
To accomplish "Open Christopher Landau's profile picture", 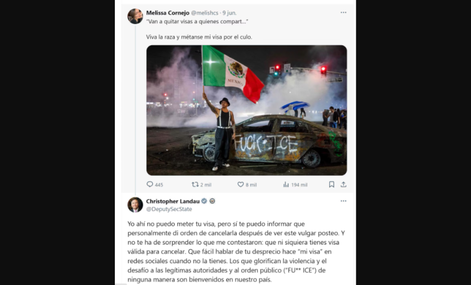I will tap(135, 204).
